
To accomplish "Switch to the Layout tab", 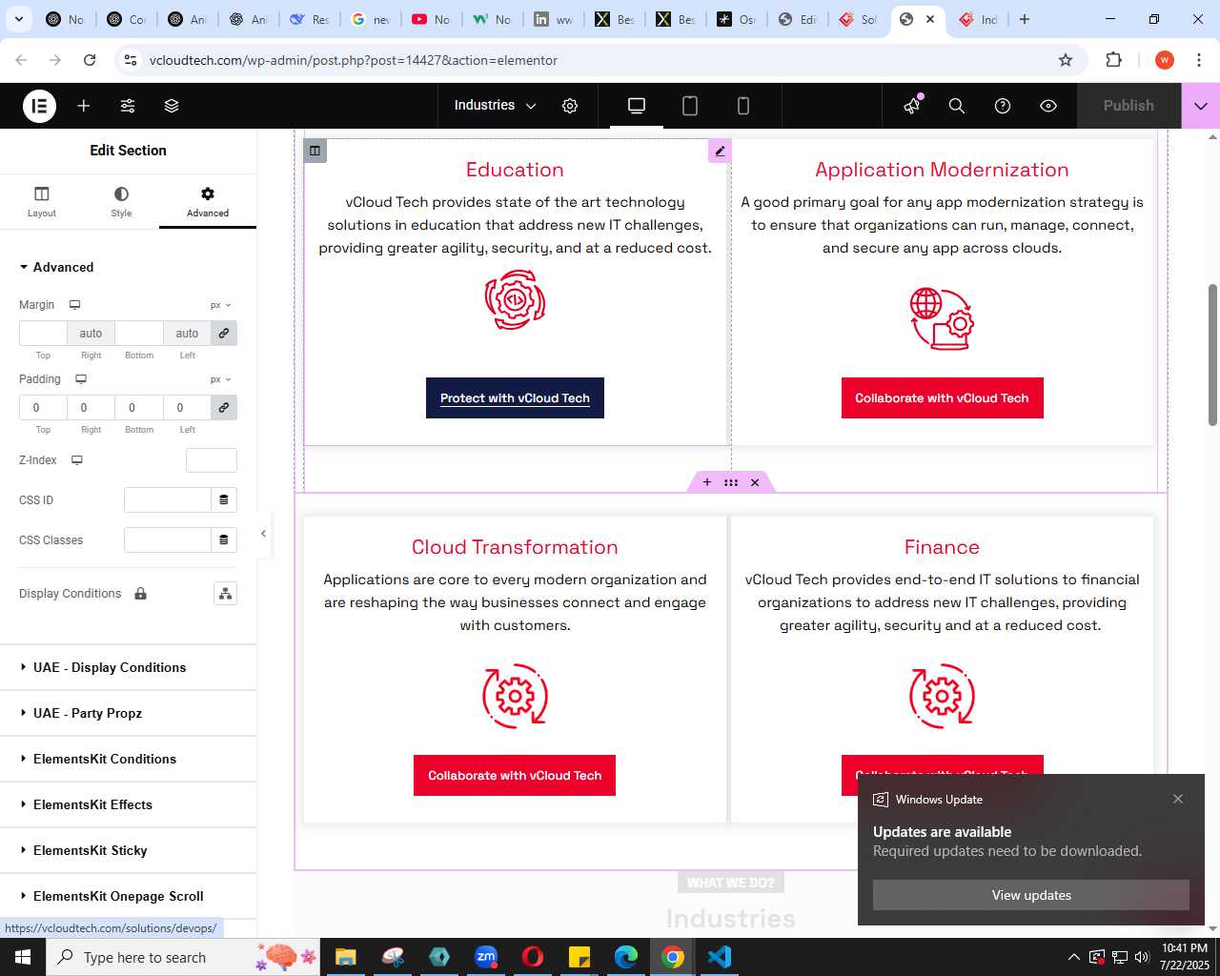I will click(x=42, y=201).
